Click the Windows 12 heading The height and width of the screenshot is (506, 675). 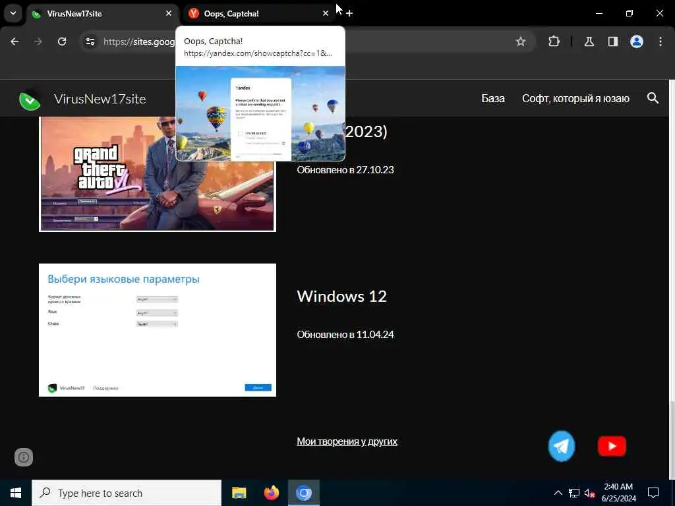(x=342, y=296)
